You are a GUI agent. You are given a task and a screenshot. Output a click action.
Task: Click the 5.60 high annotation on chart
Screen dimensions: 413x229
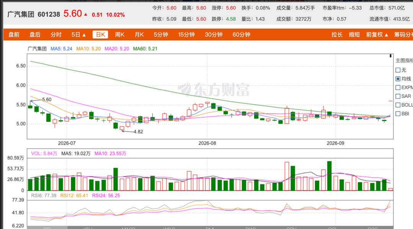tap(47, 99)
